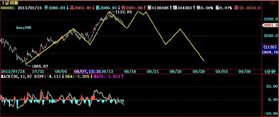
Task: Click the 09/06 date on time axis
Action: tap(245, 71)
